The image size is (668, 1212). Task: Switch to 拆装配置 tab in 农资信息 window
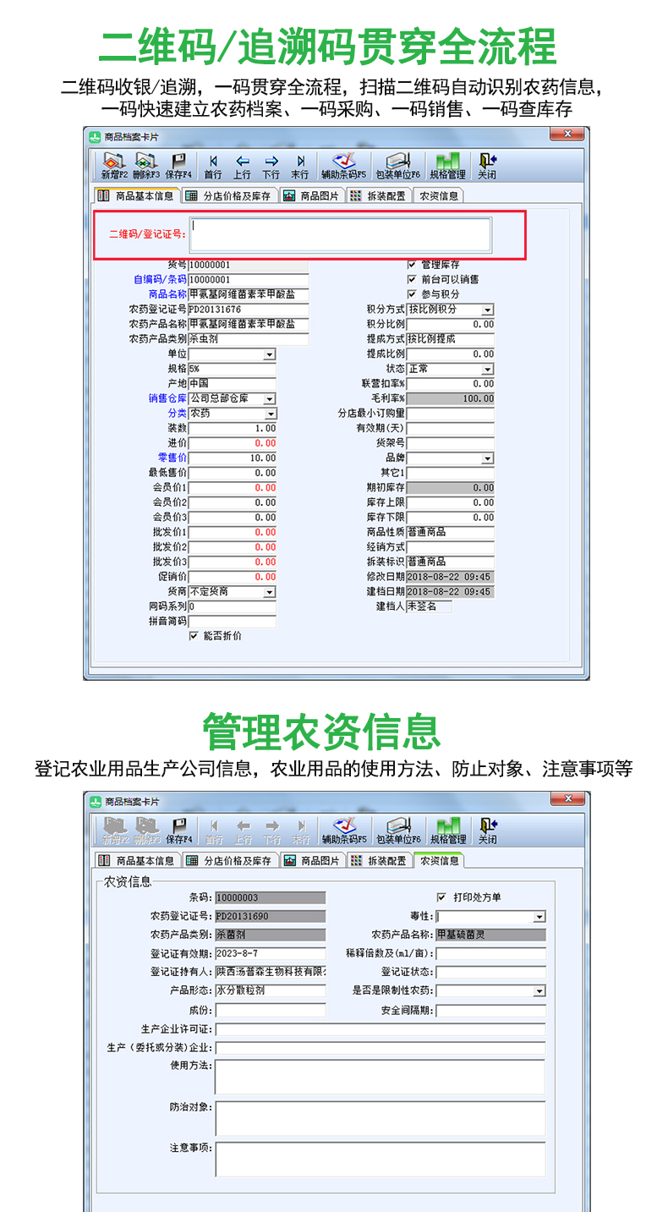pos(378,860)
